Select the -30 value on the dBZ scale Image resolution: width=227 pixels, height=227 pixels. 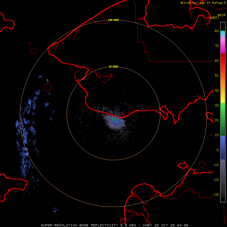tap(216, 194)
